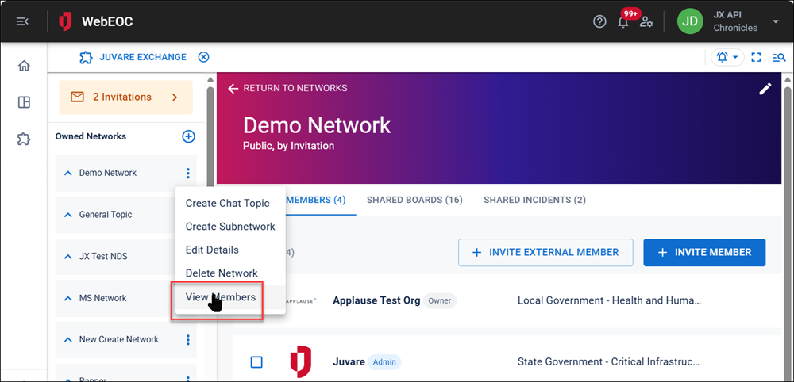Image resolution: width=794 pixels, height=382 pixels.
Task: Click Return to Networks link
Action: coord(287,89)
